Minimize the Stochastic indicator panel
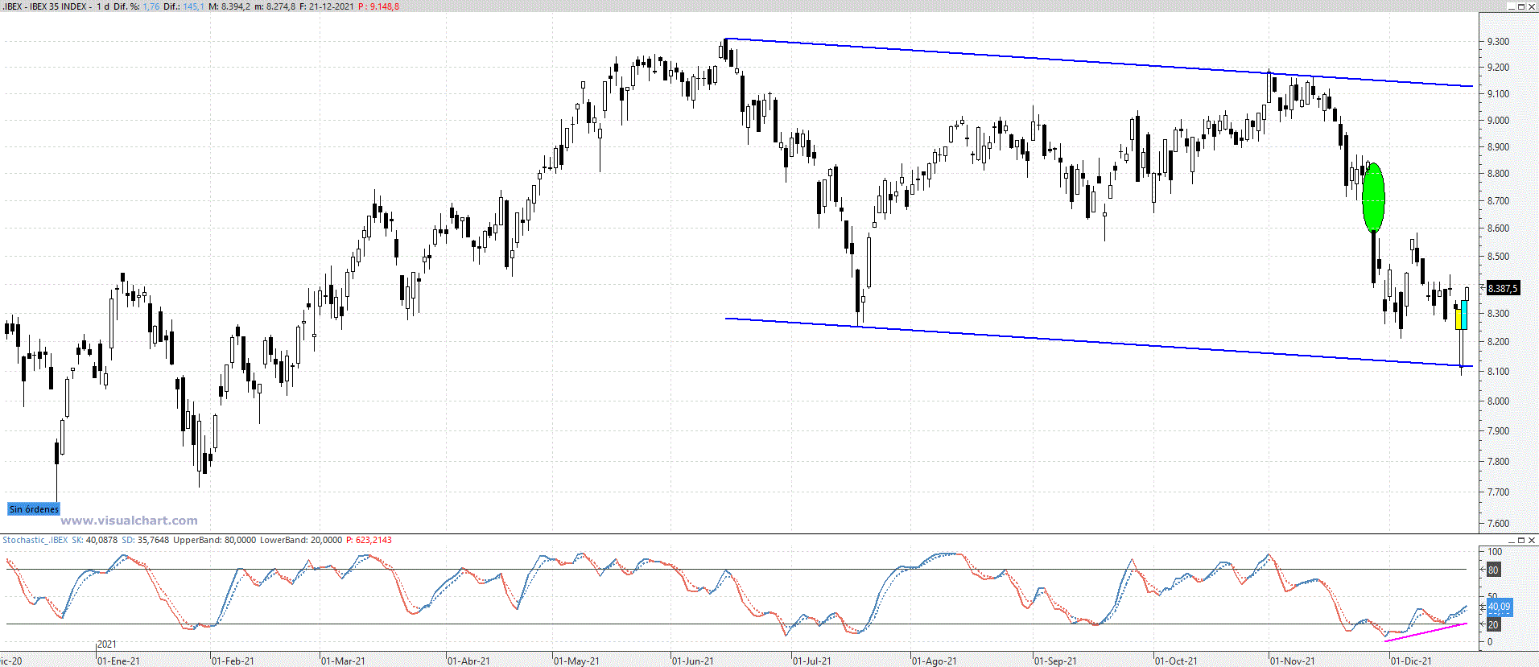The height and width of the screenshot is (667, 1539). 1510,541
